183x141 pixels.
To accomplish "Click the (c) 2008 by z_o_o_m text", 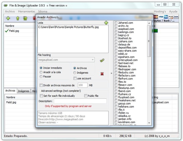I will pos(157,136).
